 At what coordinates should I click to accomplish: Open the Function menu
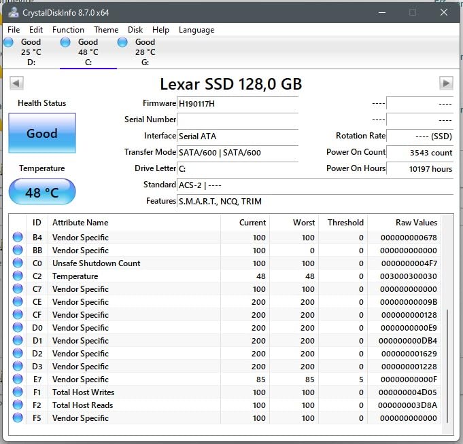(68, 30)
